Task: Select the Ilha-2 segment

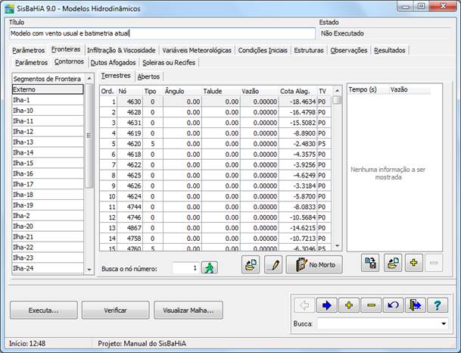Action: [48, 216]
